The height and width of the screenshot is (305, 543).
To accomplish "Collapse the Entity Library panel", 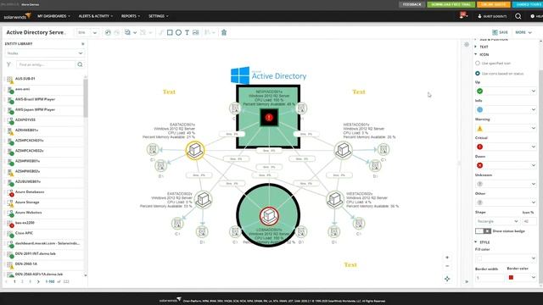I will click(x=83, y=44).
